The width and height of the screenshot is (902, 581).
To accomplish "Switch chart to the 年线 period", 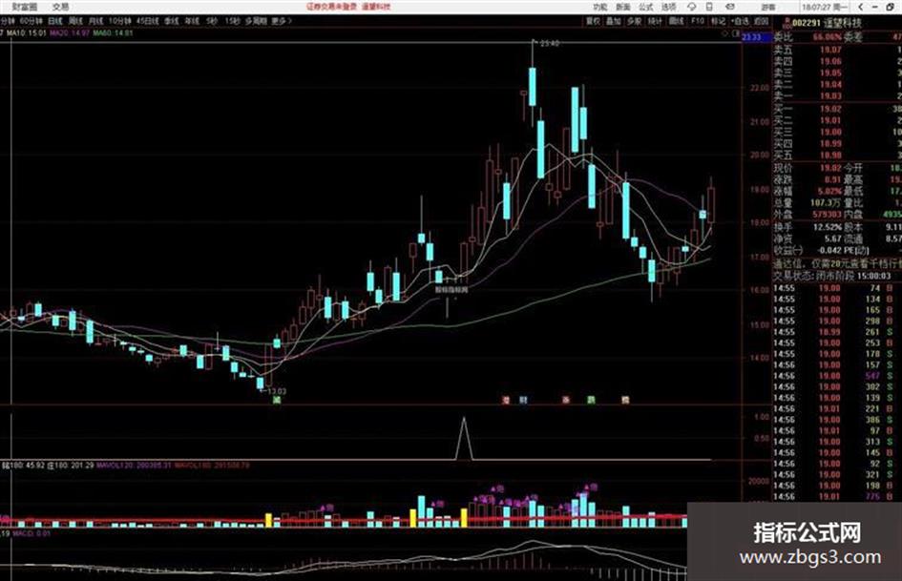I will (192, 21).
